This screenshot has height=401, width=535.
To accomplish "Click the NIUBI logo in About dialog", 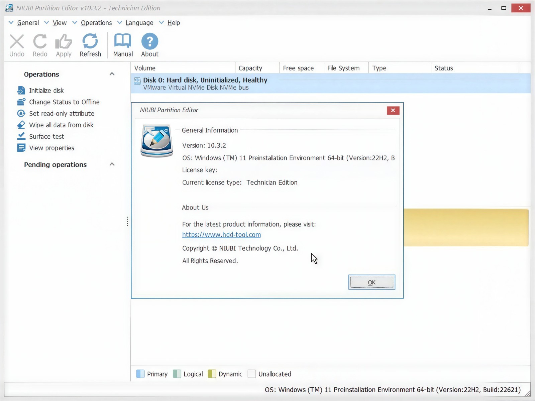I will point(157,141).
